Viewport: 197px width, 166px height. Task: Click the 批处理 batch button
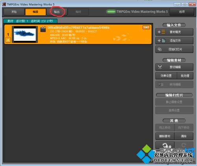(185, 76)
